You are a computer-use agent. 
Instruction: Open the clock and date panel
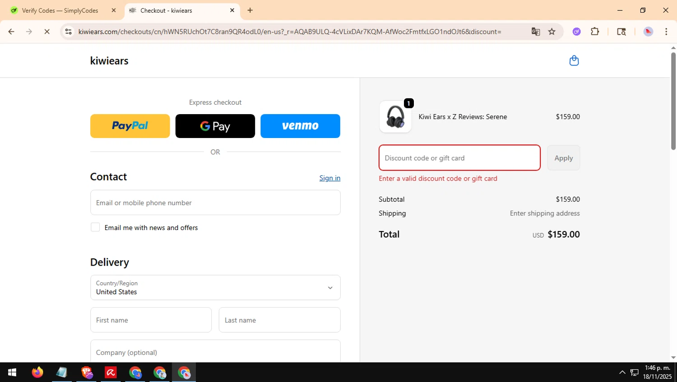[657, 373]
